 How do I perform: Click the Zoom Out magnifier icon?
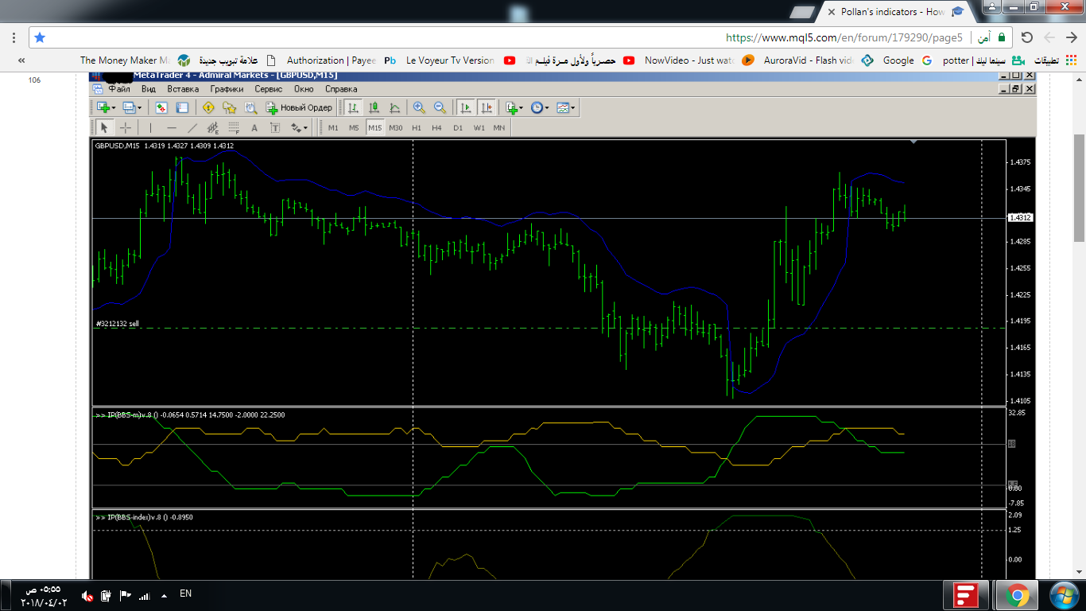coord(439,107)
